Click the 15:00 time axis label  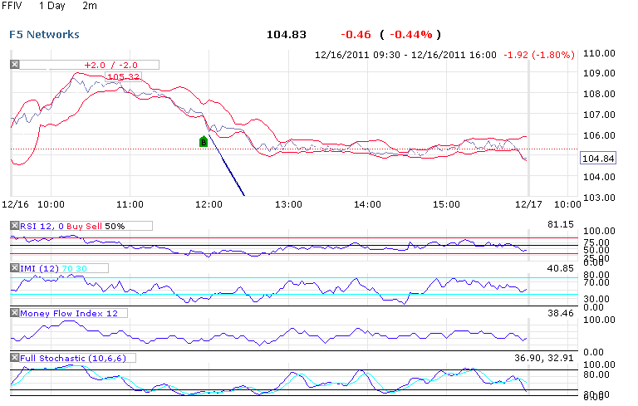446,204
